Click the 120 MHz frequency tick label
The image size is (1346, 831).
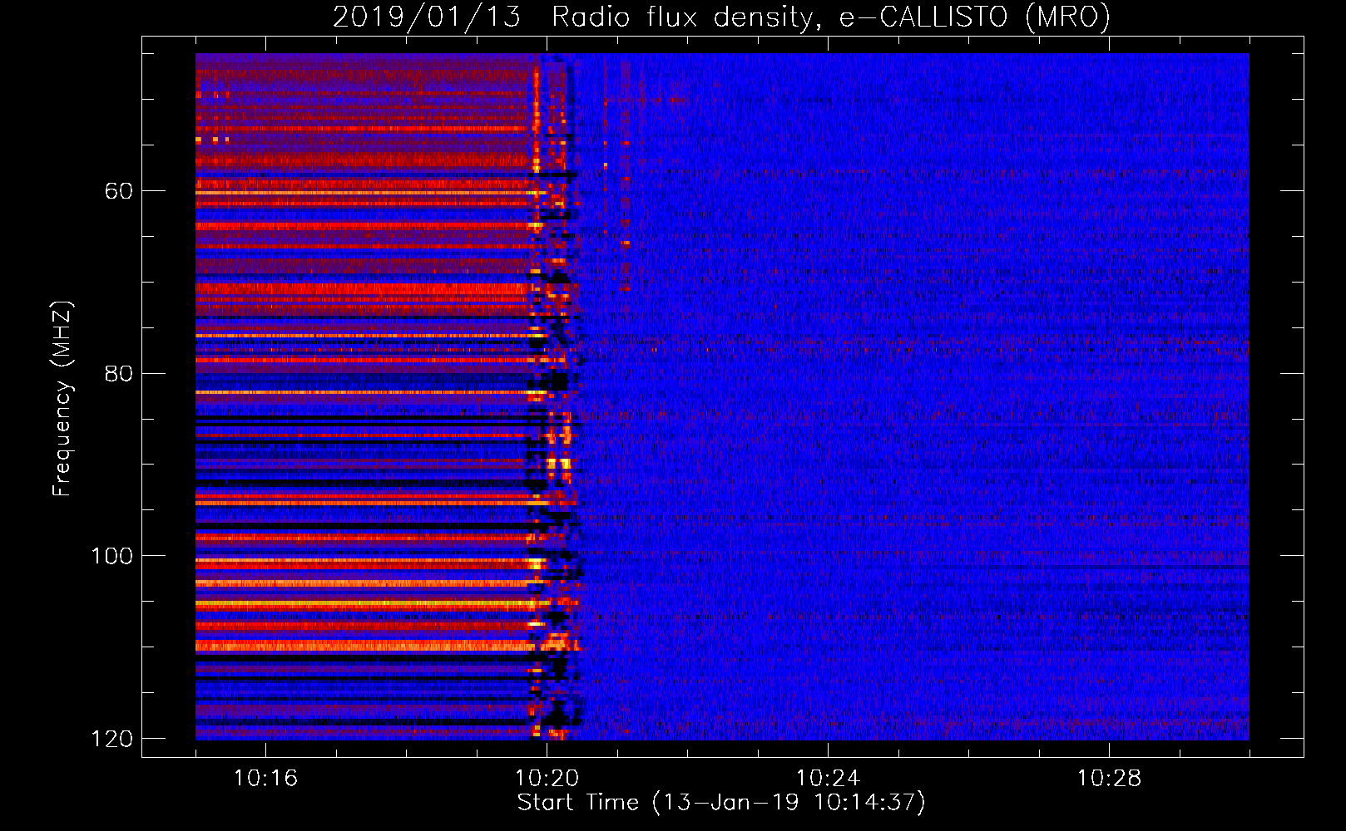(x=111, y=739)
